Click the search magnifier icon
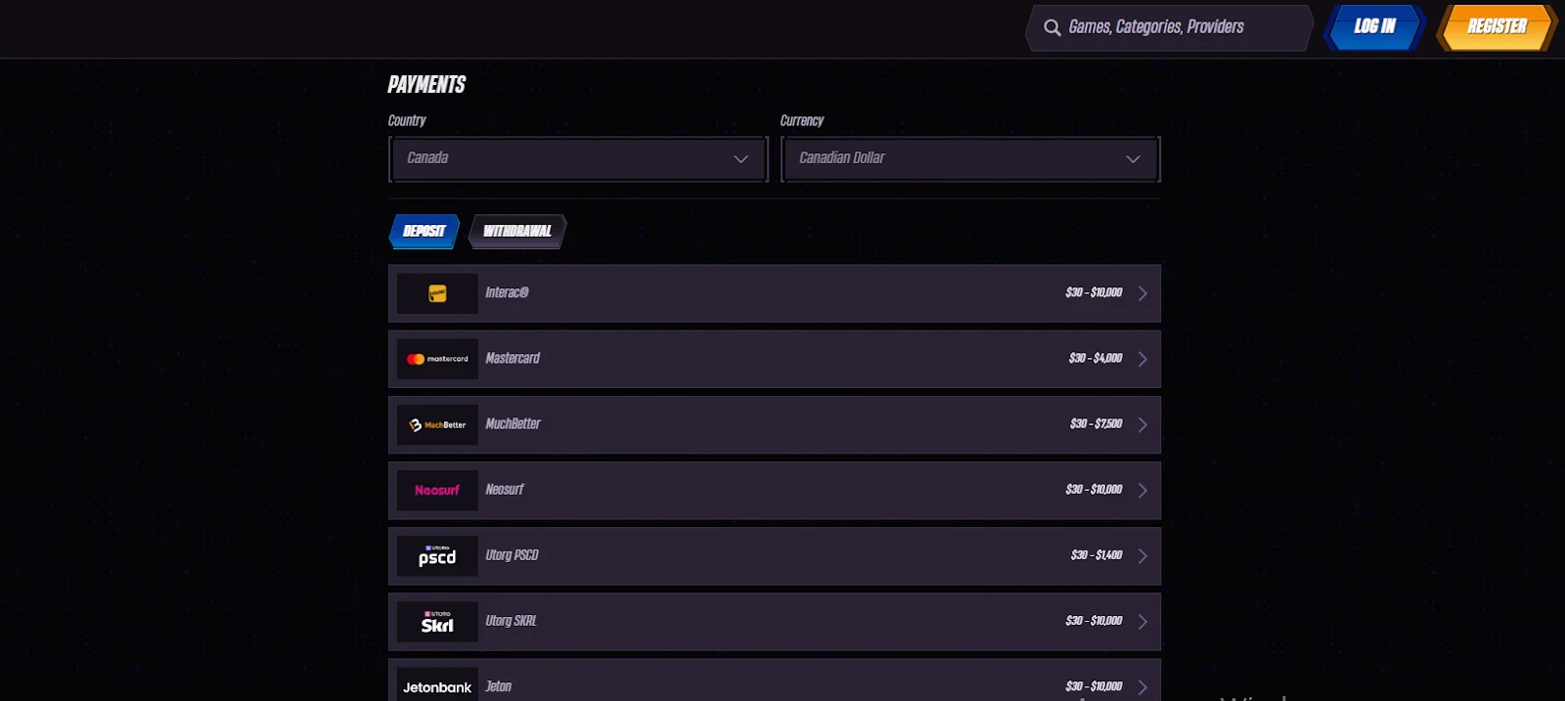Image resolution: width=1565 pixels, height=701 pixels. tap(1052, 27)
